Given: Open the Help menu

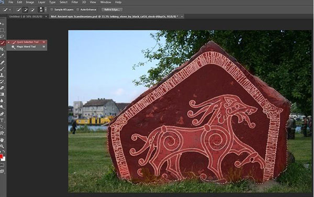Looking at the screenshot, I should click(118, 2).
